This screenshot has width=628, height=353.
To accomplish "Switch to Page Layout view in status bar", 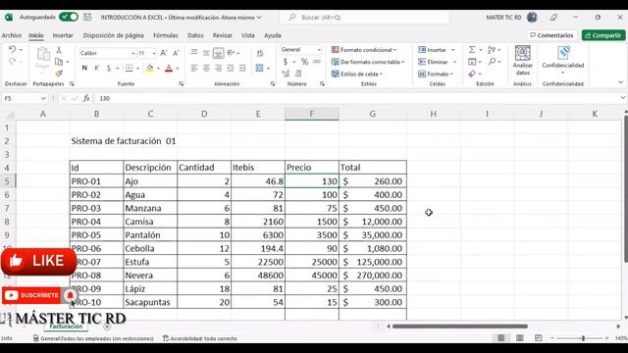I will [x=520, y=338].
